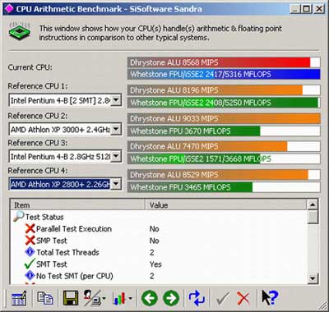Open the bar chart options icon
329x312 pixels.
point(122,298)
